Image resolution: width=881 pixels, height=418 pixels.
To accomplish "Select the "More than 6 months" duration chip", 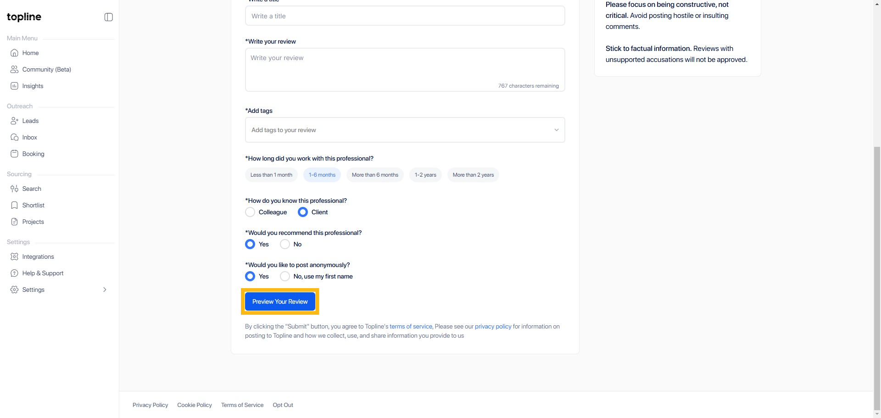I will [x=375, y=175].
